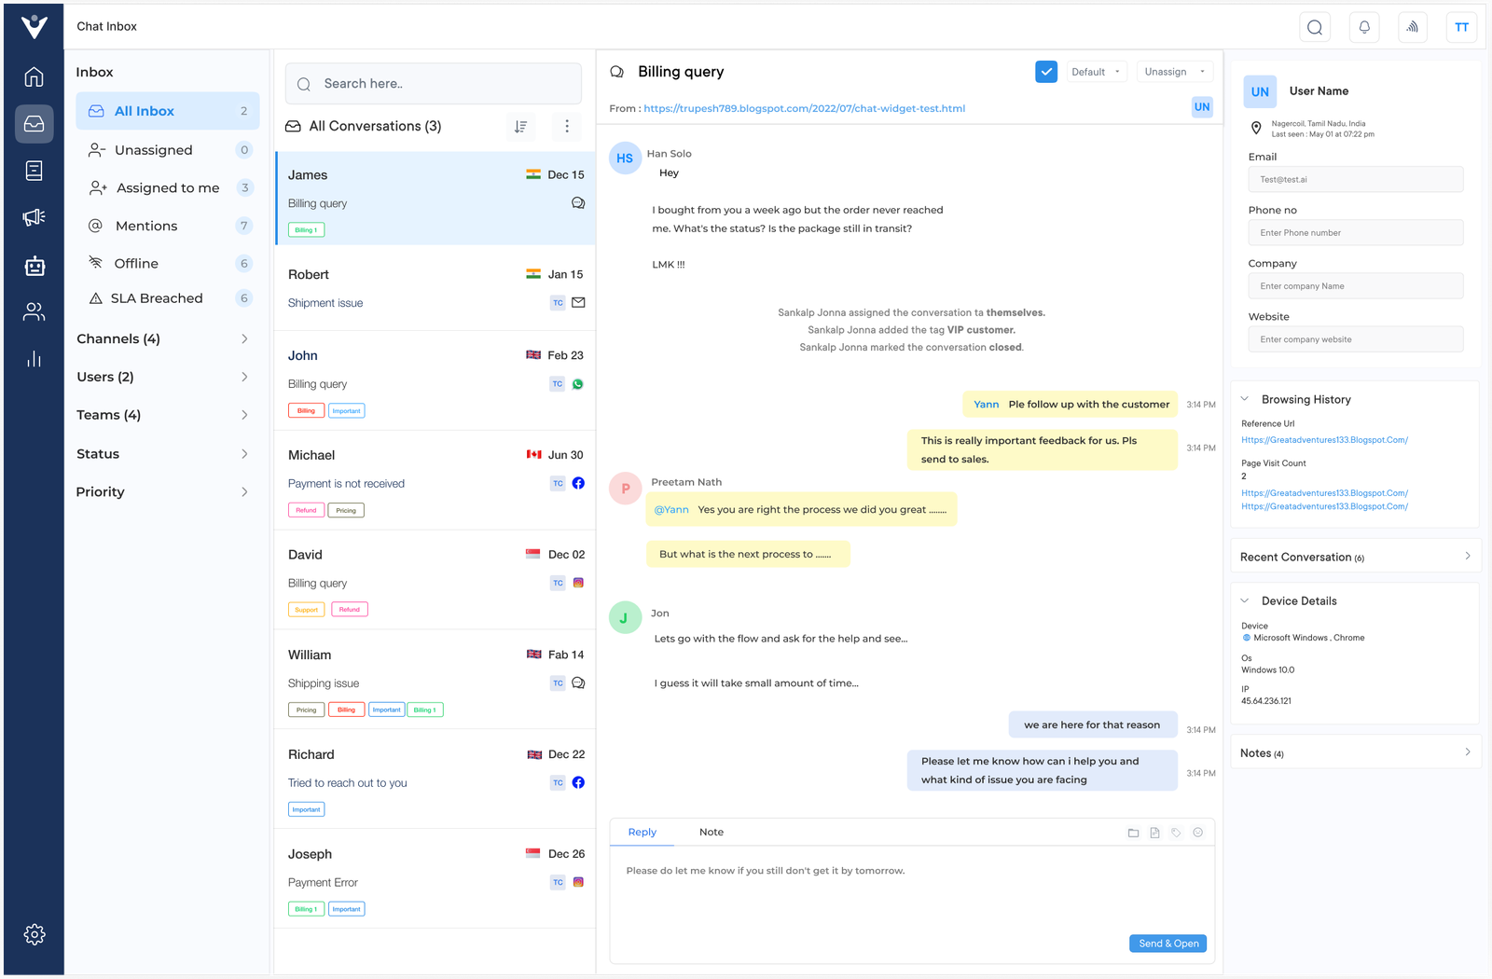This screenshot has height=979, width=1492.
Task: Expand the Recent Conversation panel
Action: click(x=1356, y=557)
